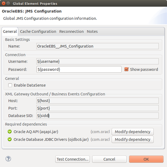This screenshot has height=167, width=167.
Task: Switch to the Cache Configuration tab
Action: coord(38,32)
